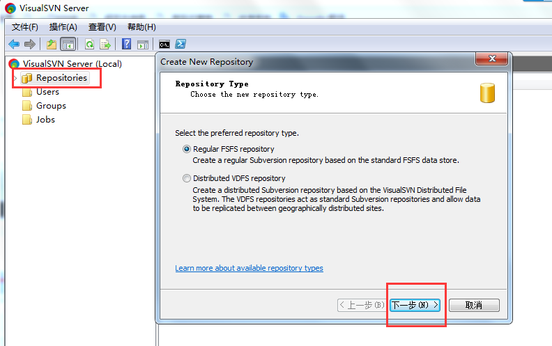Click the VisualSVN Server title bar logo
This screenshot has width=552, height=346.
tap(10, 8)
